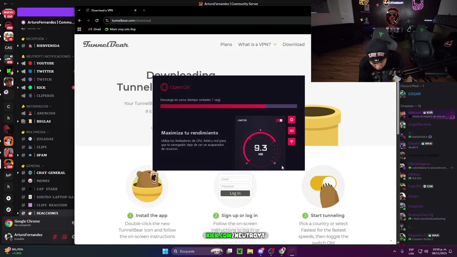
Task: Expand the What is a VPN? menu
Action: [x=257, y=44]
